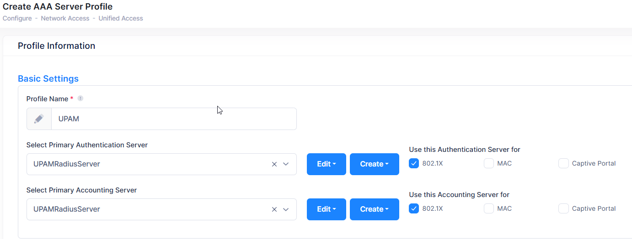Expand the Primary Authentication Server dropdown arrow

[x=286, y=164]
